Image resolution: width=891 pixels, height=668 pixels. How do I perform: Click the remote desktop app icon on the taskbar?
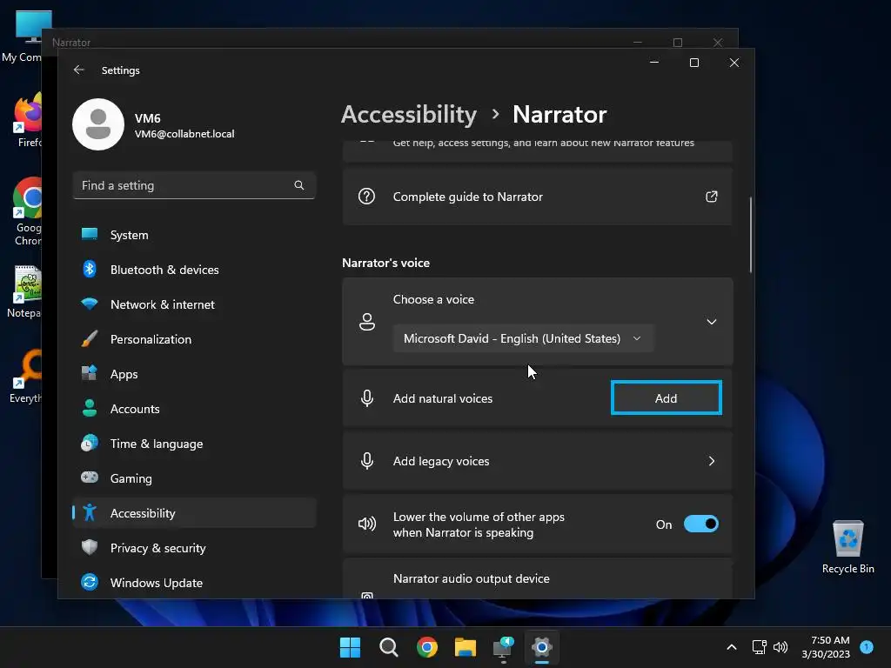click(x=504, y=647)
